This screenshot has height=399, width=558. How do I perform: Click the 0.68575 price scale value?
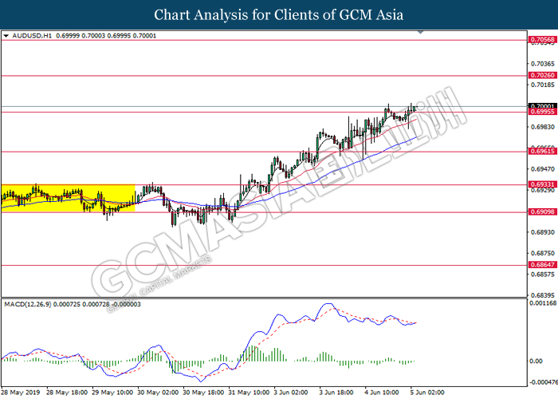point(542,275)
